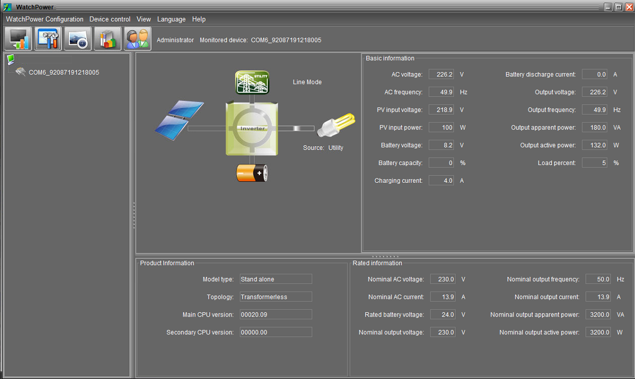Close the WatchPower window

629,7
